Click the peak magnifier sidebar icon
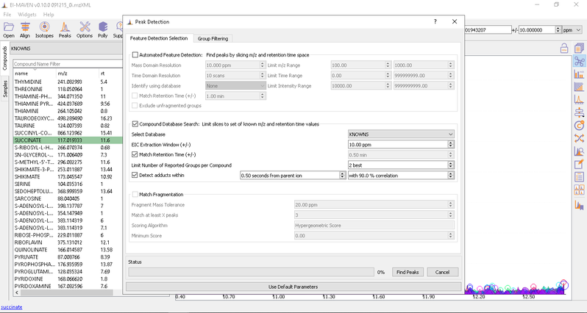The width and height of the screenshot is (587, 313). (x=579, y=151)
